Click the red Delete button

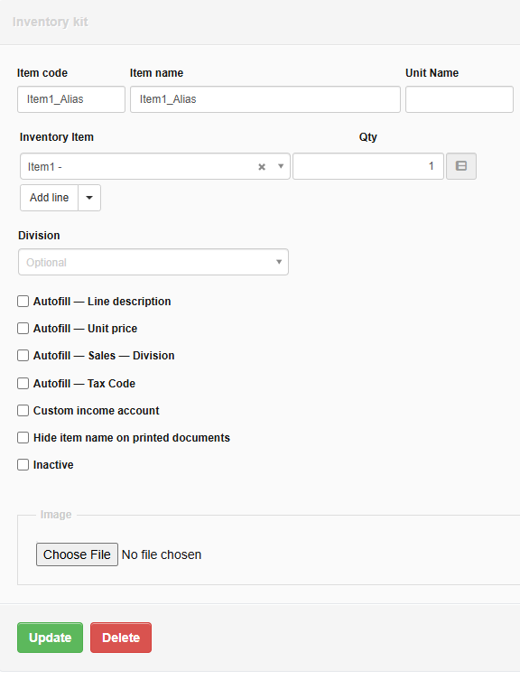[x=121, y=638]
